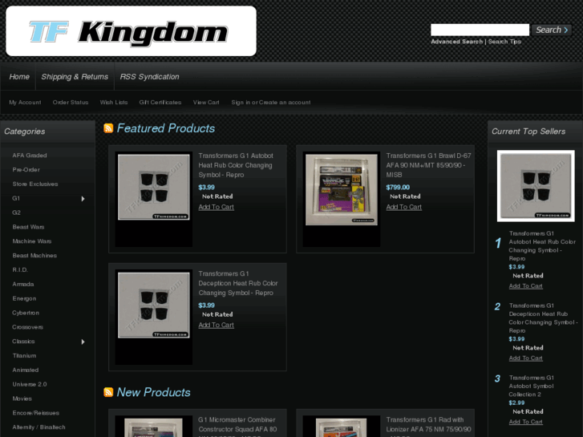
Task: Open Transformers G1 Brawl D-67 title link
Action: (x=428, y=165)
